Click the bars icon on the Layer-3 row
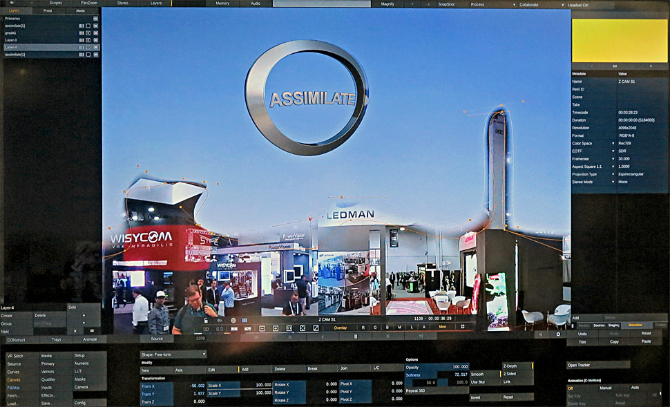Screen dimensions: 670x407 click(x=82, y=40)
